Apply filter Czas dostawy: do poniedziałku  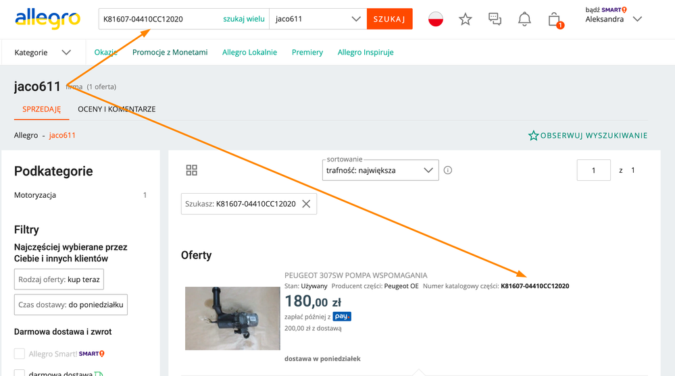tap(70, 304)
